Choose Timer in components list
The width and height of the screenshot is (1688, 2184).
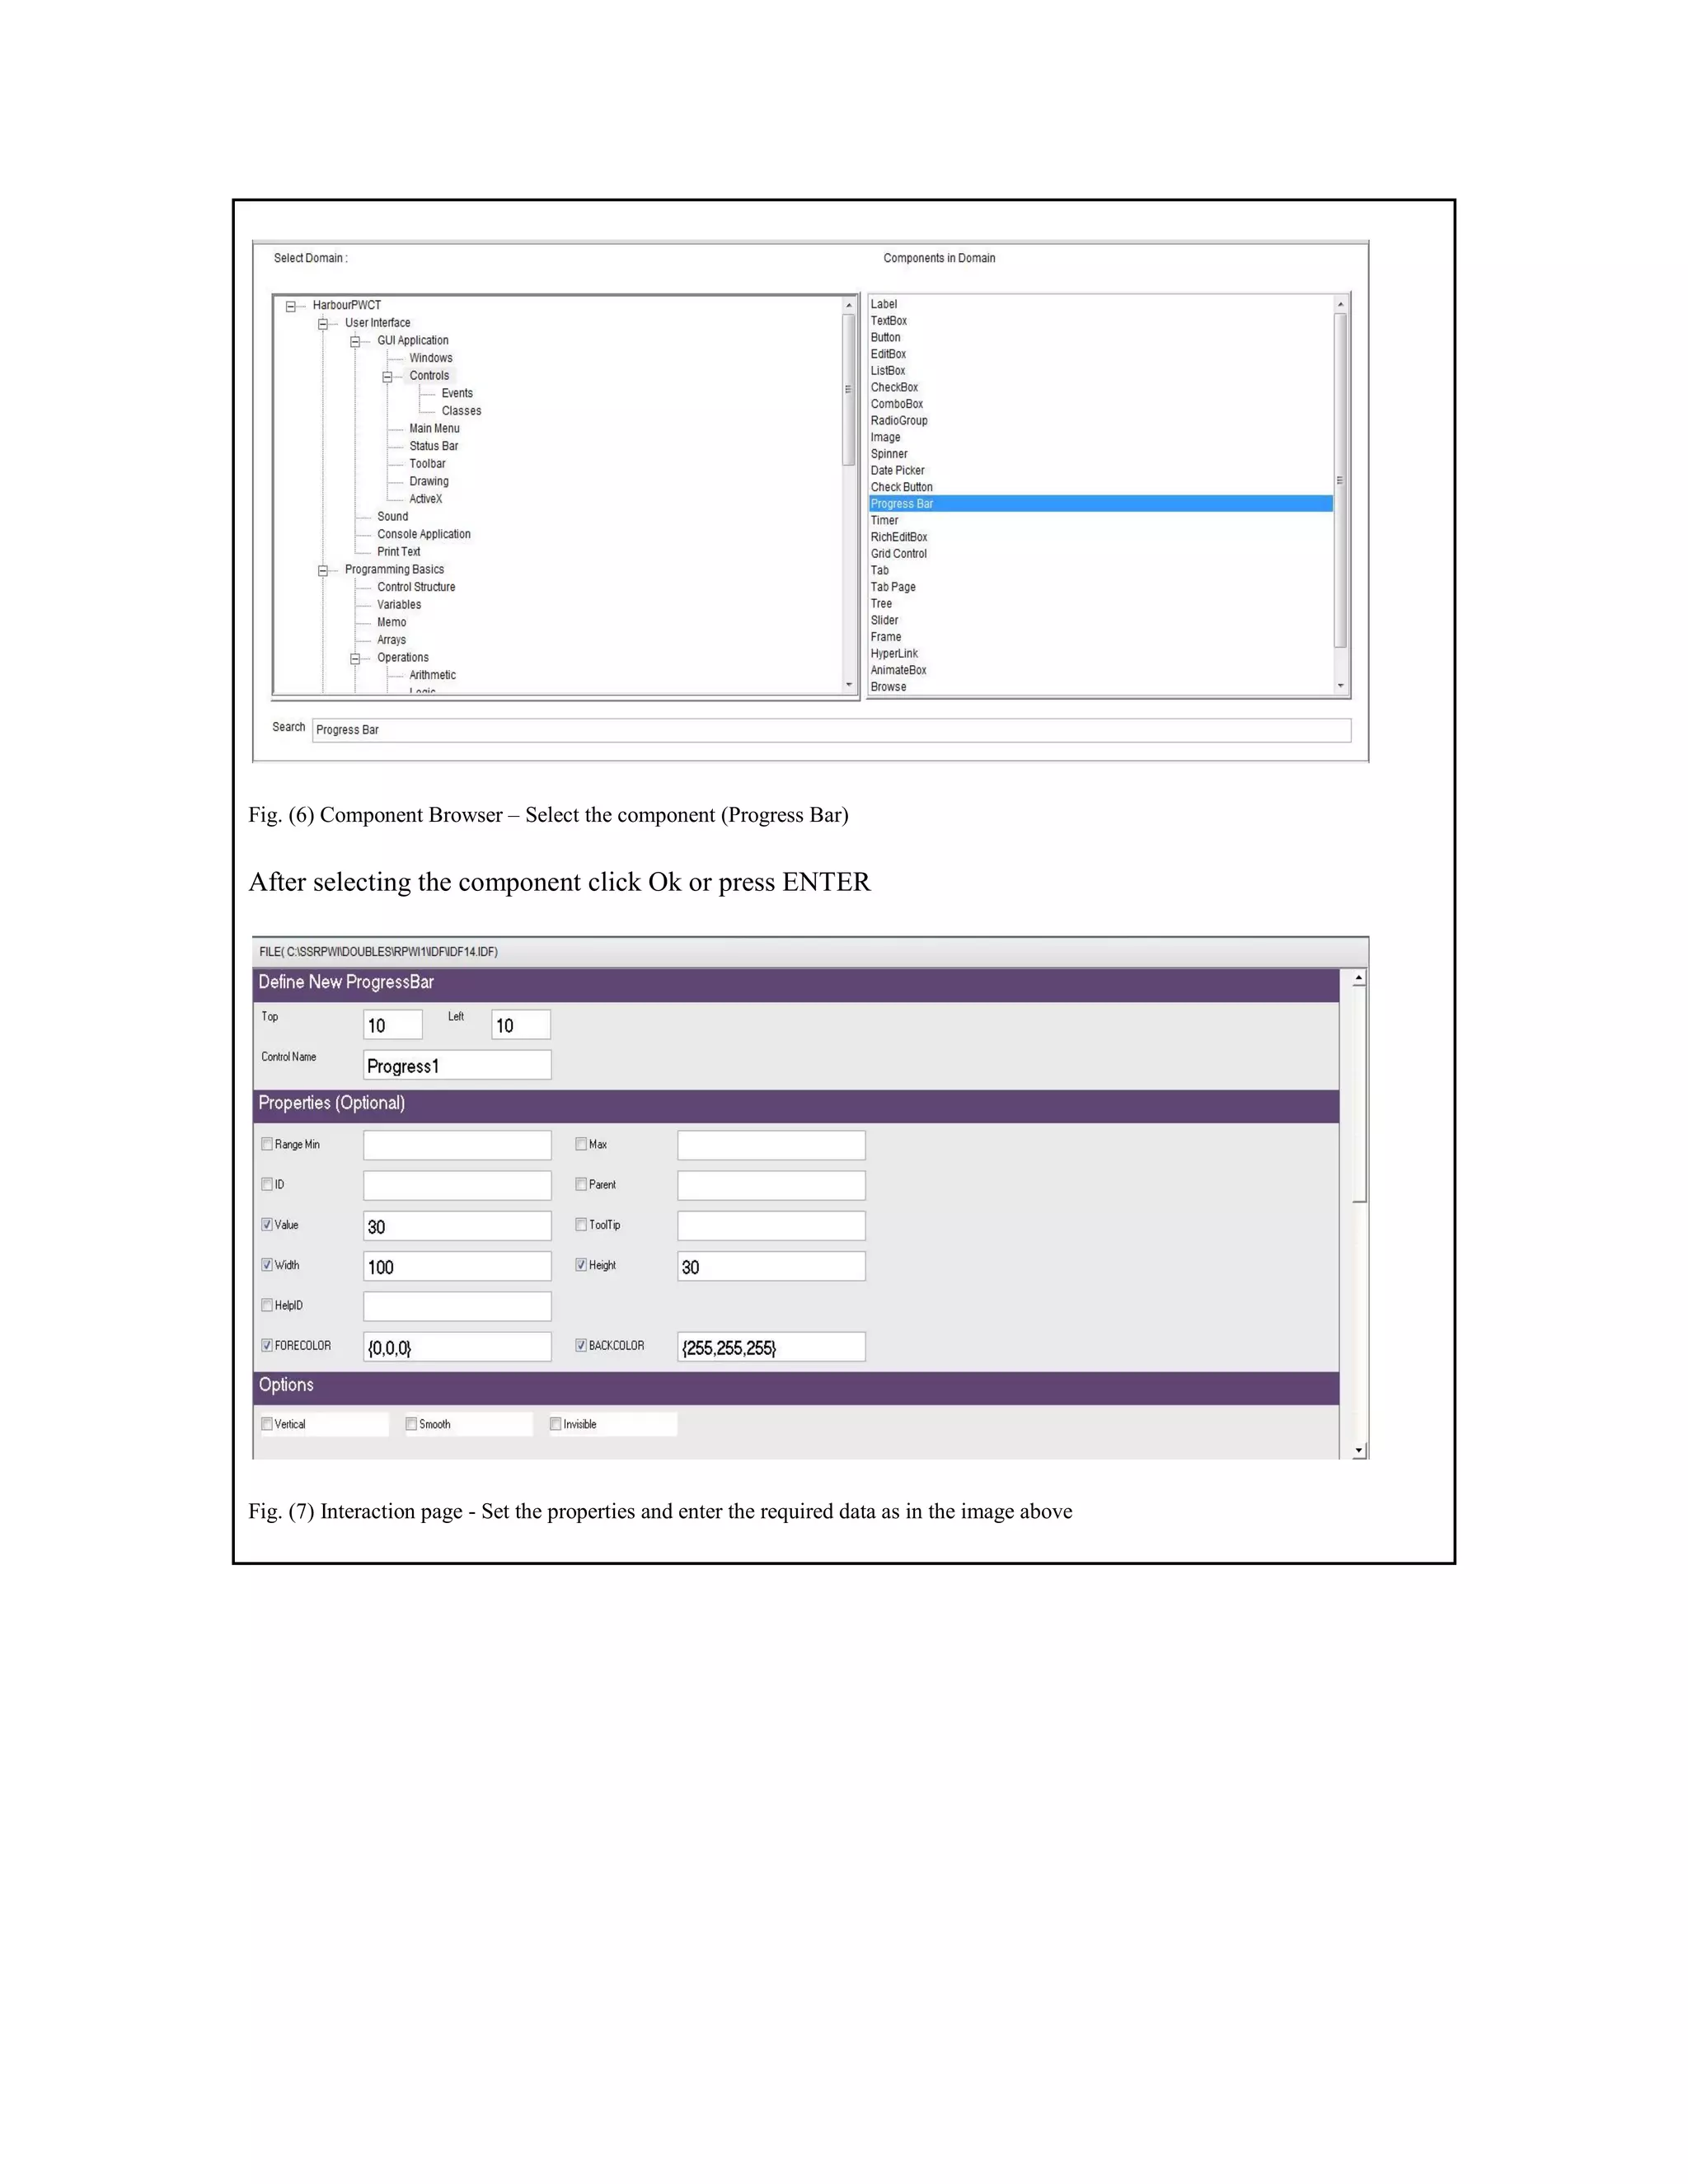point(884,521)
